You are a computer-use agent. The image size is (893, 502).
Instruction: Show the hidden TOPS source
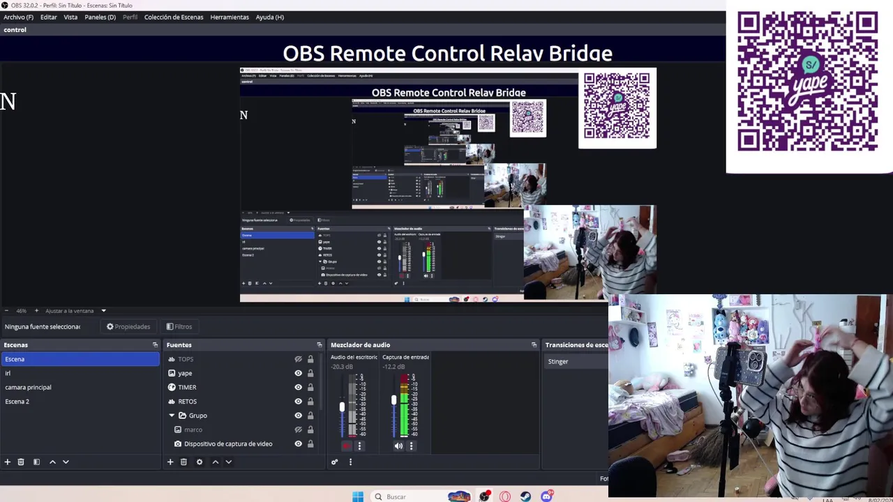[298, 359]
